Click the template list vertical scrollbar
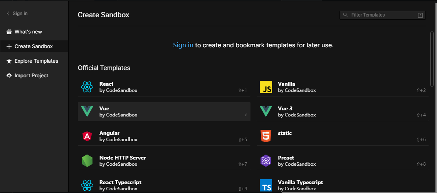This screenshot has width=437, height=193. (x=432, y=59)
